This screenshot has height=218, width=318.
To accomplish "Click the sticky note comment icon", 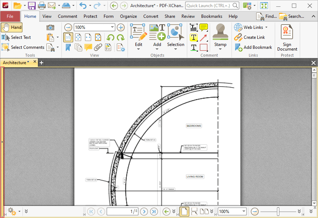I will click(x=203, y=27).
